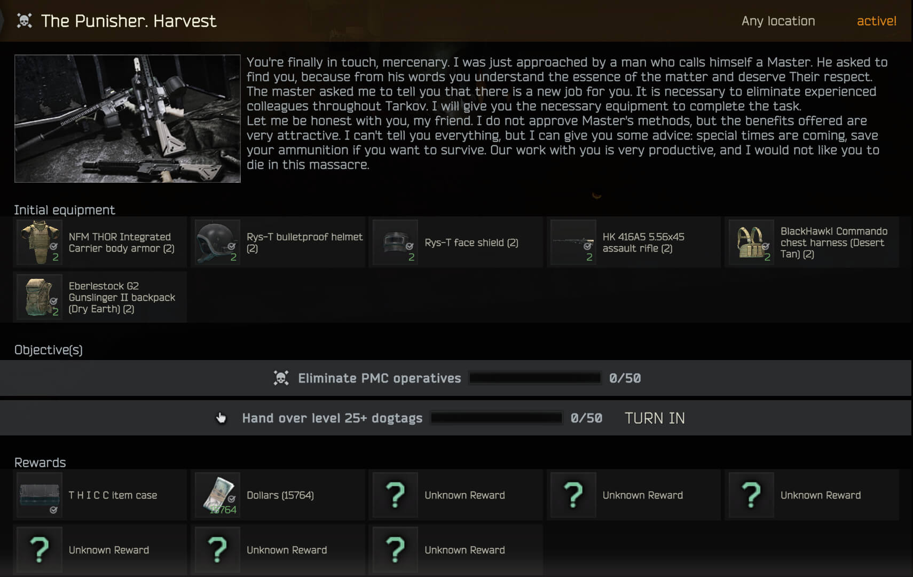Click the Initial equipment heading
Screen dimensions: 913x577
[x=65, y=210]
